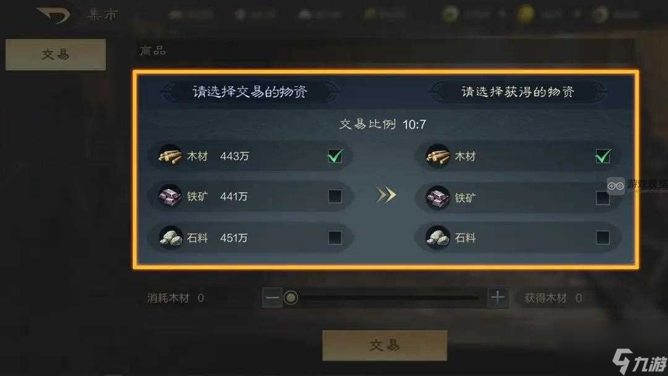Select the 交易 tab on left sidebar
The width and height of the screenshot is (668, 376).
point(56,54)
